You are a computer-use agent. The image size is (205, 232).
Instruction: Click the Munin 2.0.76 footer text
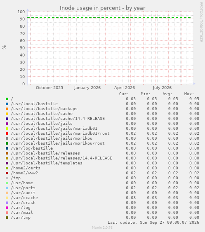tap(102, 227)
